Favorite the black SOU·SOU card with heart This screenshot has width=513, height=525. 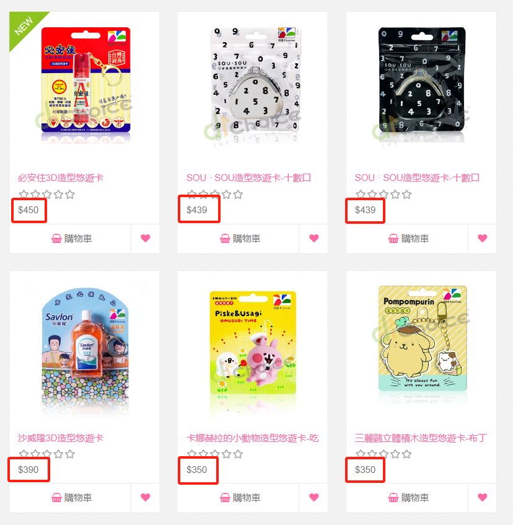(482, 239)
